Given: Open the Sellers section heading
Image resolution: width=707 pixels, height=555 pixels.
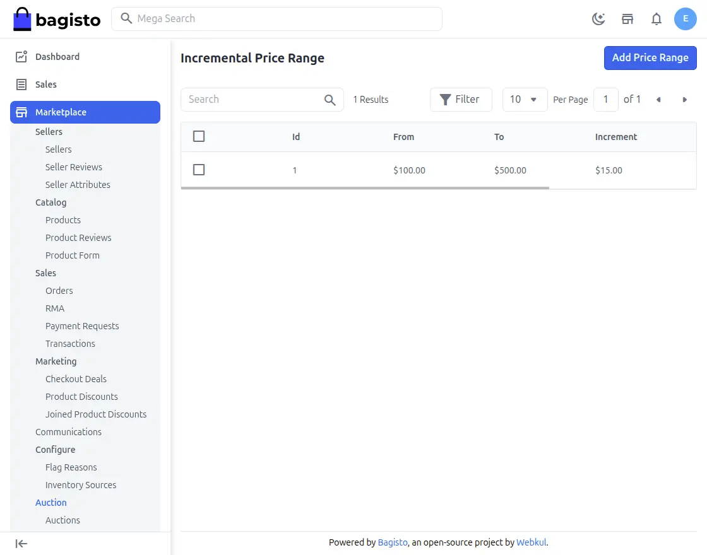Looking at the screenshot, I should click(49, 132).
